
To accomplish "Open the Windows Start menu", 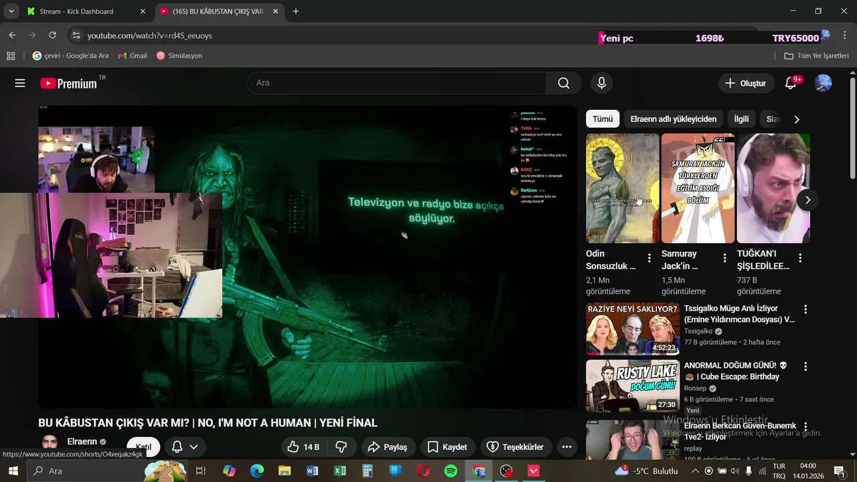I will click(x=13, y=471).
